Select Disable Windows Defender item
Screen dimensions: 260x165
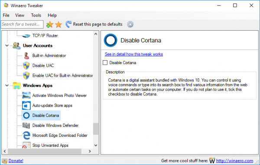[55, 126]
